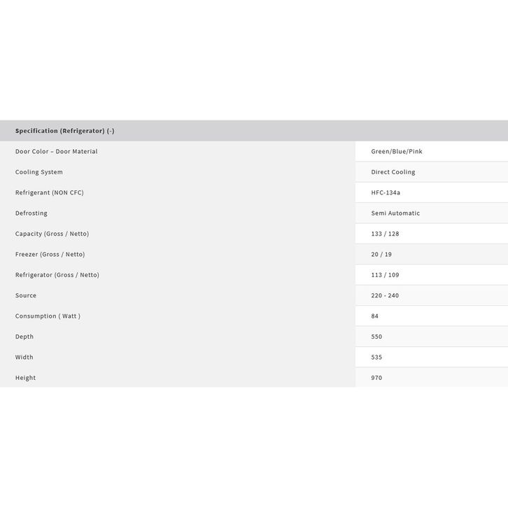Select the 970 height value
The image size is (508, 508).
(x=376, y=378)
